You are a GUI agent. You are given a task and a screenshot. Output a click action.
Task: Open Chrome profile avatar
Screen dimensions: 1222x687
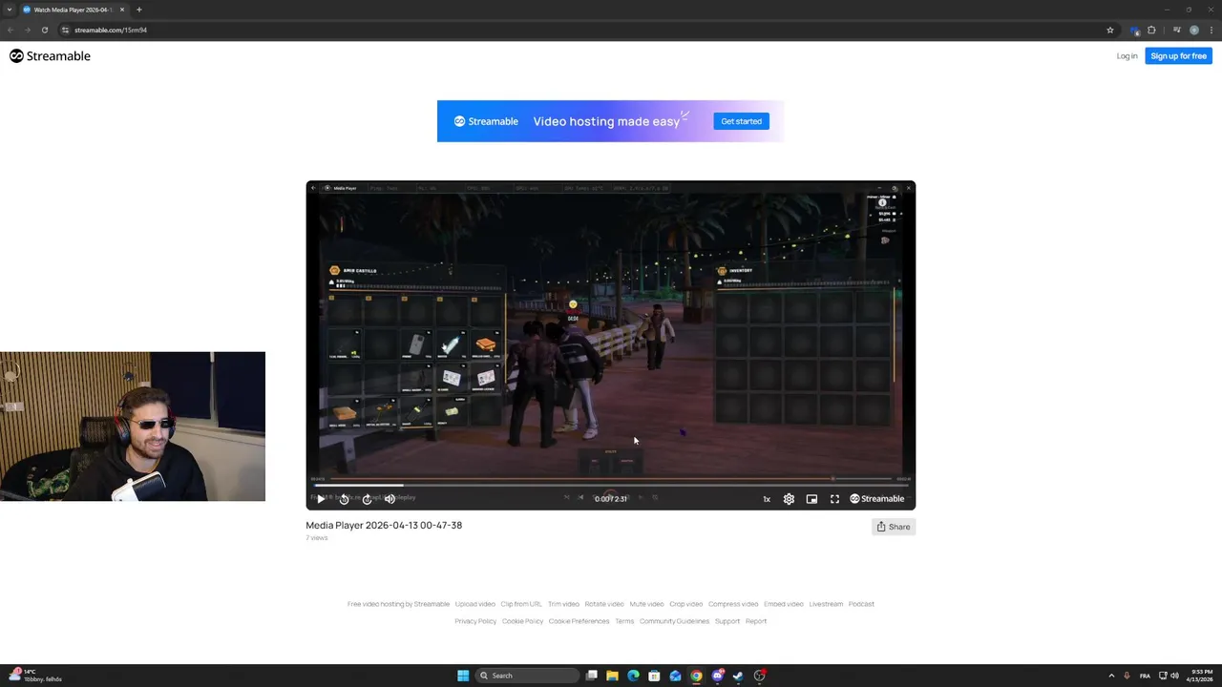1193,30
